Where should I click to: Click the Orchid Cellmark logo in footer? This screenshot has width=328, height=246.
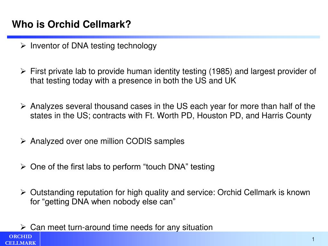[20, 239]
